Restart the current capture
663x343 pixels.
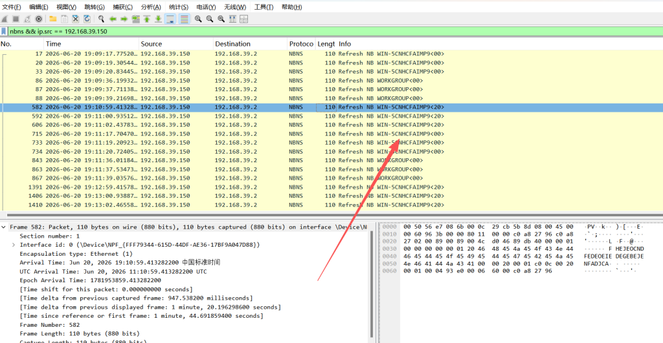click(x=27, y=19)
